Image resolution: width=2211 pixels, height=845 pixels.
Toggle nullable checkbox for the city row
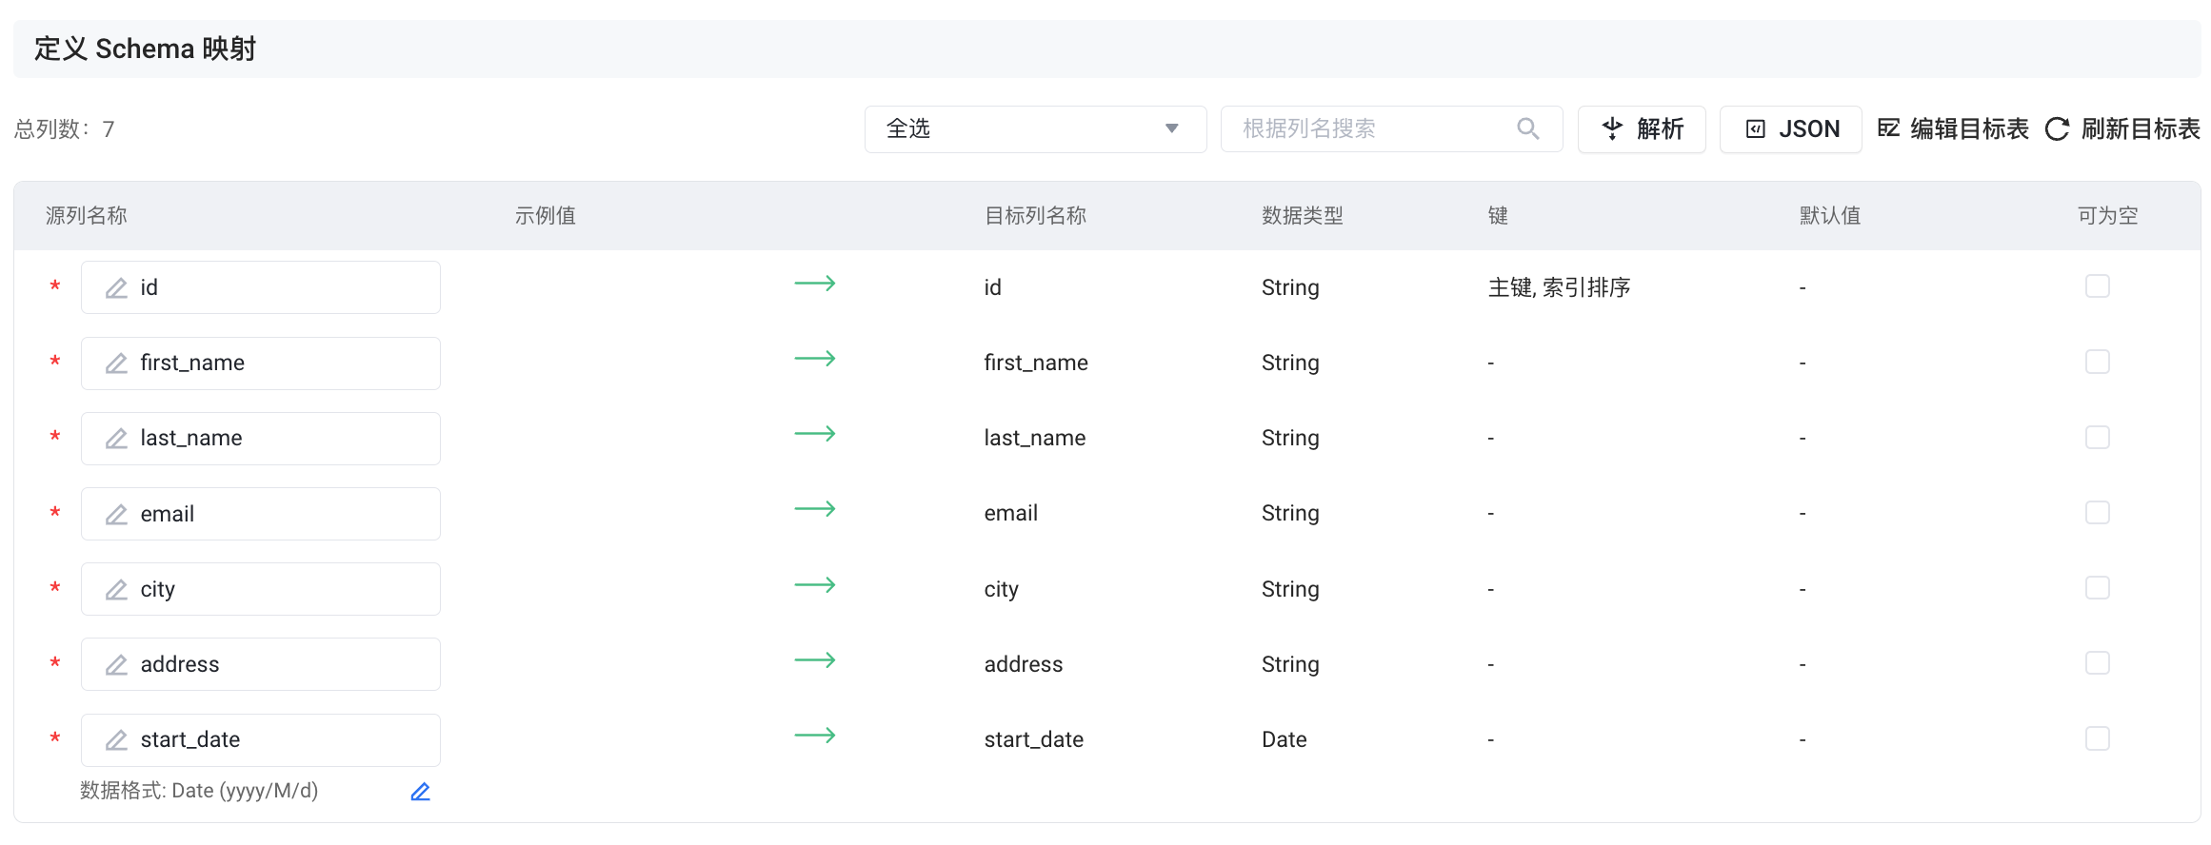(x=2097, y=588)
